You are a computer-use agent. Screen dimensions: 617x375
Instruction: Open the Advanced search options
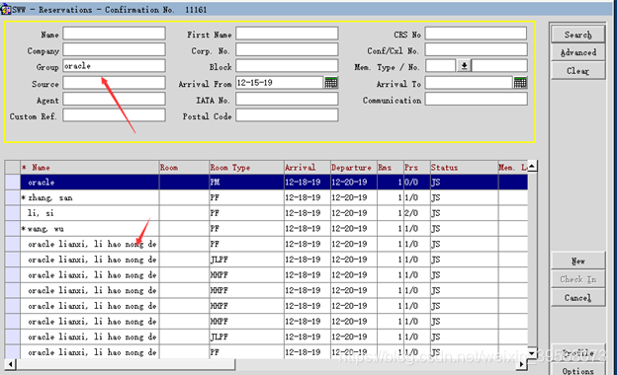pyautogui.click(x=577, y=52)
